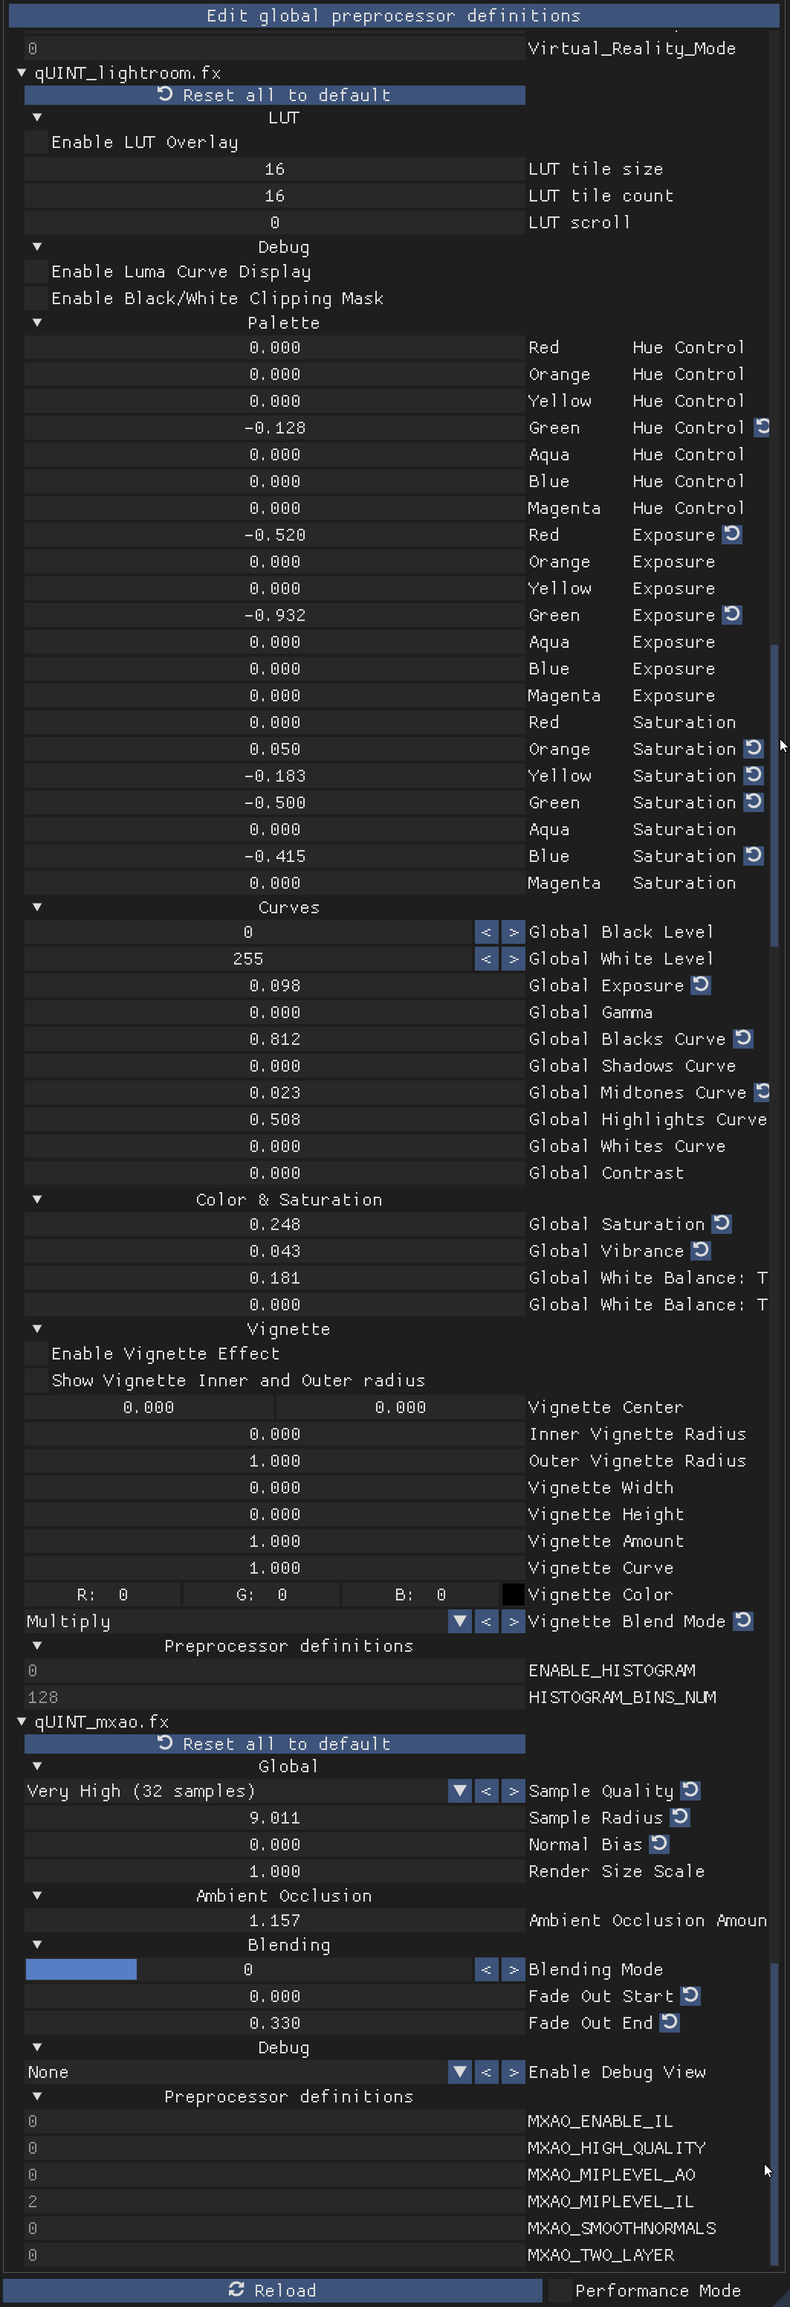The width and height of the screenshot is (790, 2307).
Task: Collapse the Ambient Occlusion group
Action: point(36,1896)
